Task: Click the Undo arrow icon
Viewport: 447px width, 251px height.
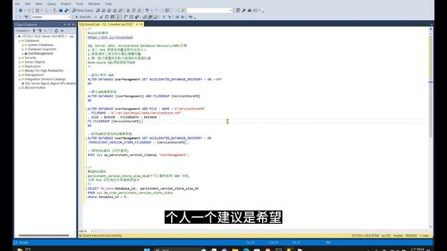Action: pos(147,10)
